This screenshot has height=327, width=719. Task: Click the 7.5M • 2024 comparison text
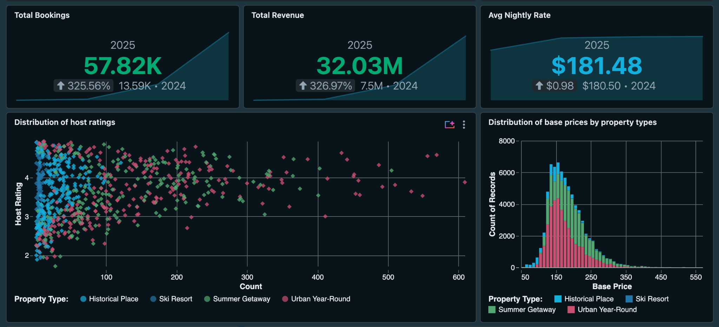point(389,86)
